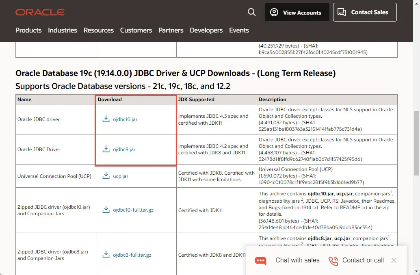420x275 pixels.
Task: Click the scrollbar down arrow
Action: click(x=416, y=272)
